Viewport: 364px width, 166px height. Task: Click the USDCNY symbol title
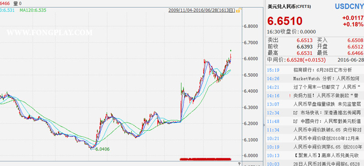click(349, 6)
